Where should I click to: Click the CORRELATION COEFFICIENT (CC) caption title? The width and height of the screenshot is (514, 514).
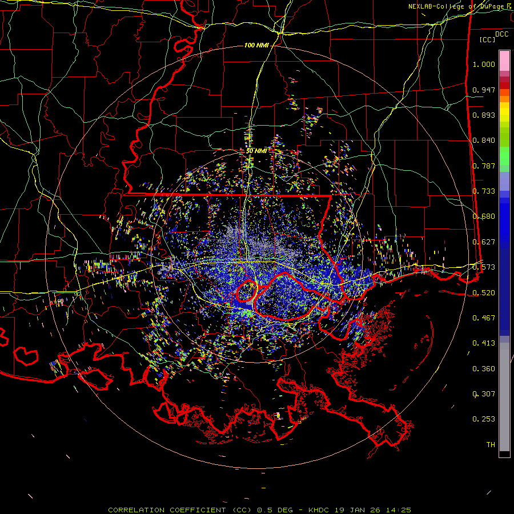(x=180, y=510)
